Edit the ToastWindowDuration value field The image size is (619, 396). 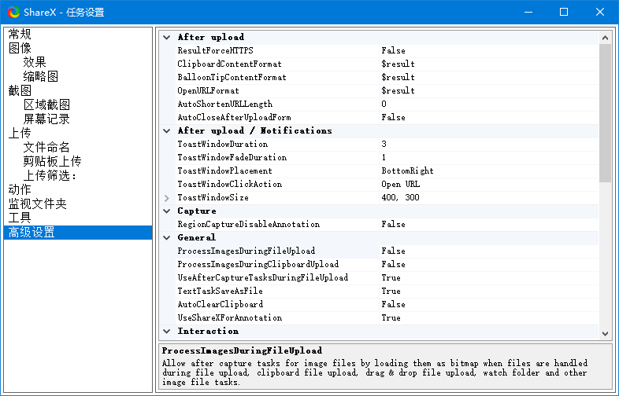coord(489,145)
